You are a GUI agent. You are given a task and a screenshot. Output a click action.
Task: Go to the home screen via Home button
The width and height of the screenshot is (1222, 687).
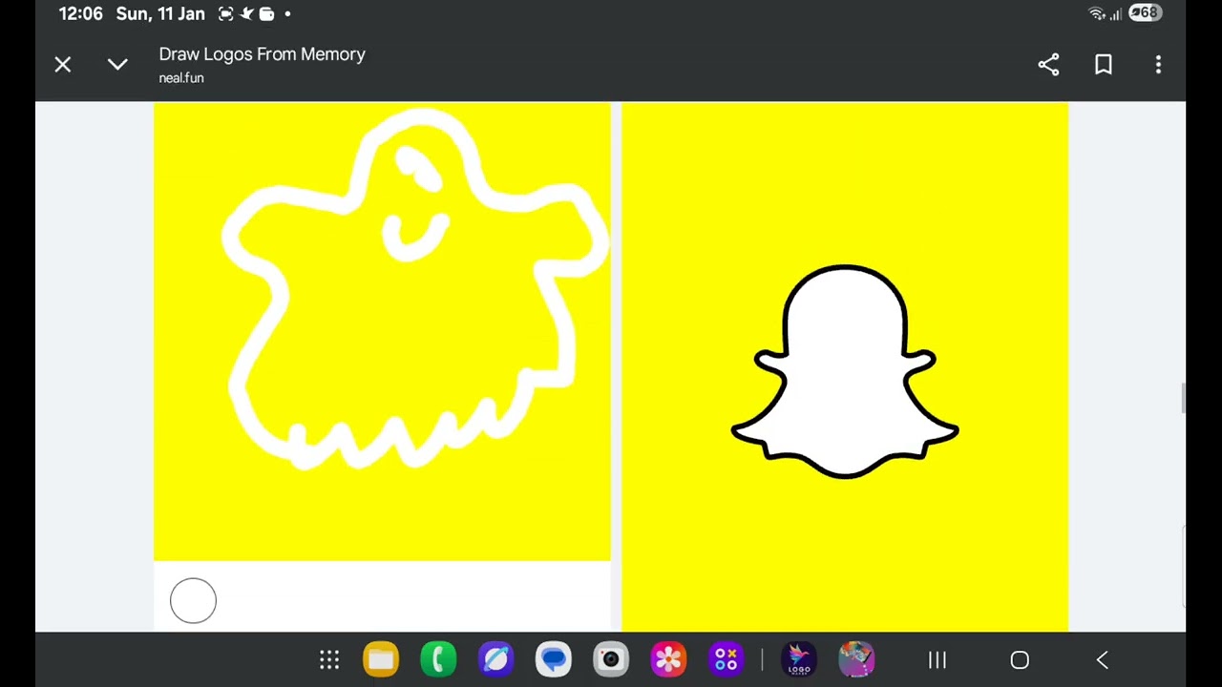(1020, 660)
